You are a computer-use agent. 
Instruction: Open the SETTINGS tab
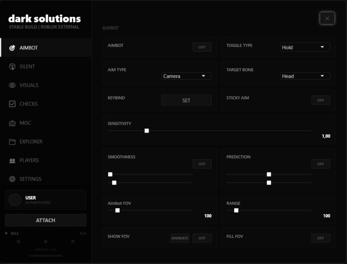pos(30,179)
